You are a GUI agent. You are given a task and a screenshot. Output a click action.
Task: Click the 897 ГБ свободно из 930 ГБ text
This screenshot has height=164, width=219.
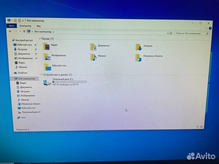(x=66, y=84)
